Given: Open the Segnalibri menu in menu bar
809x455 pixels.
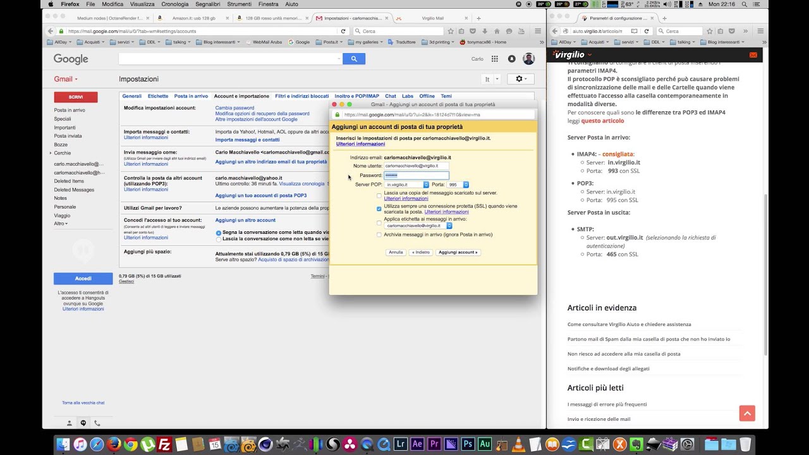Looking at the screenshot, I should point(208,4).
